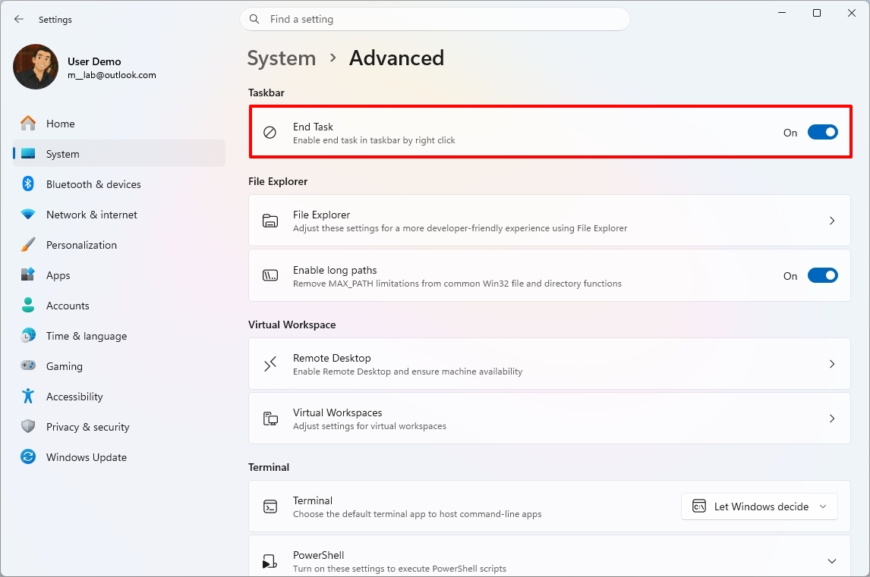This screenshot has width=870, height=577.
Task: Click the PowerShell row title
Action: tap(319, 555)
